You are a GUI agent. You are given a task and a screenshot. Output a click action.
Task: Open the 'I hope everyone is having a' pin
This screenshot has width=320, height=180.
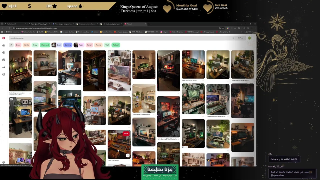click(x=218, y=99)
